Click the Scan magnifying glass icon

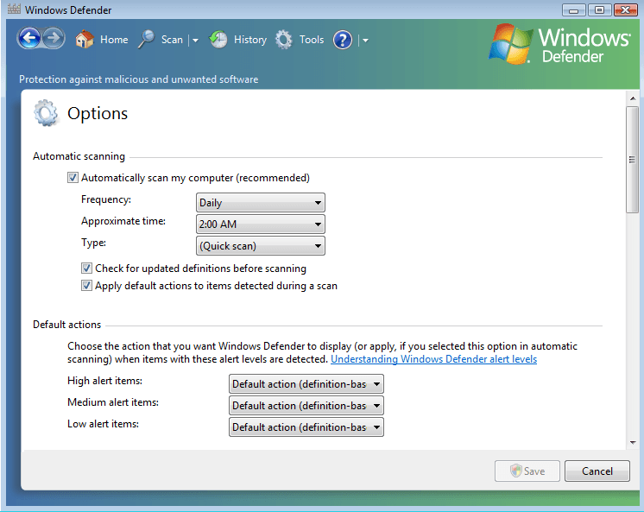[147, 40]
